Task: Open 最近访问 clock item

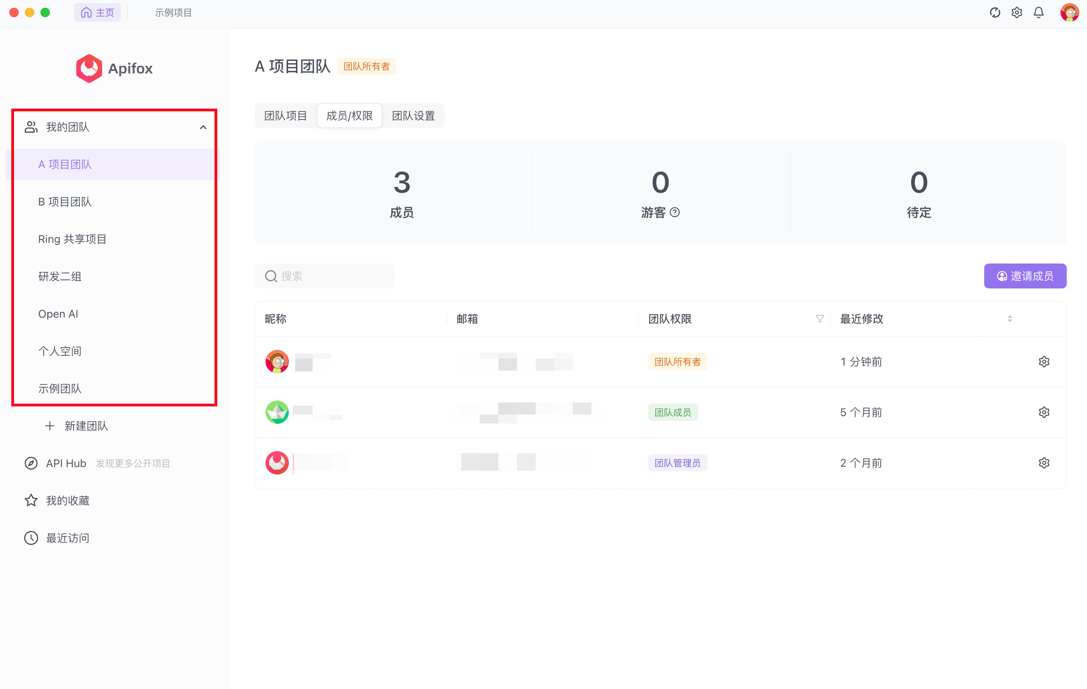Action: (67, 538)
